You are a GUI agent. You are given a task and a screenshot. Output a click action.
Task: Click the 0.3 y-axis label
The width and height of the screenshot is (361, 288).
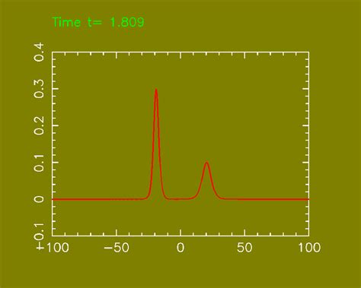[x=39, y=89]
